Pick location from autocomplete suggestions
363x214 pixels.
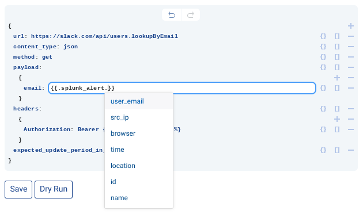[139, 166]
